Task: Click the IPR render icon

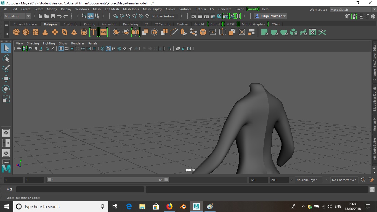Action: tap(206, 16)
